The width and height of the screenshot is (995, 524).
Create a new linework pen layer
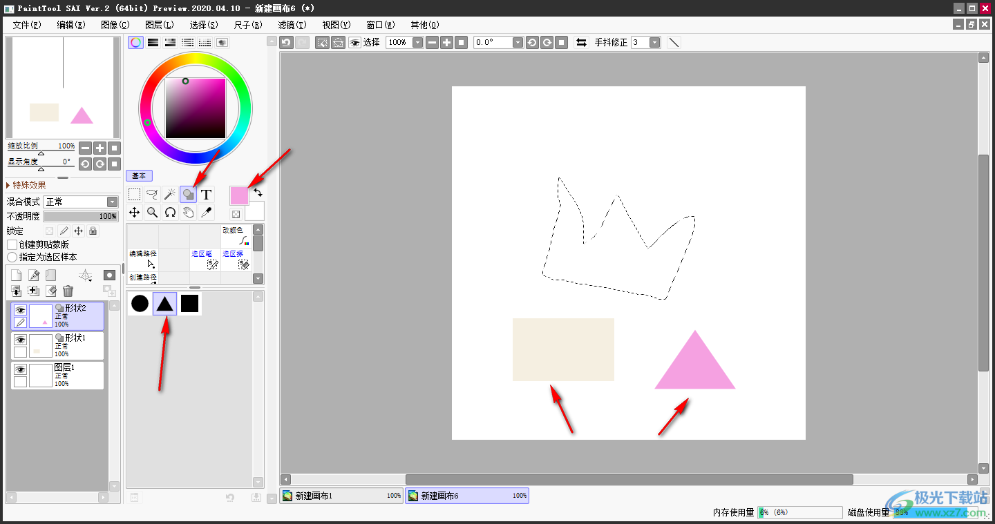tap(33, 275)
